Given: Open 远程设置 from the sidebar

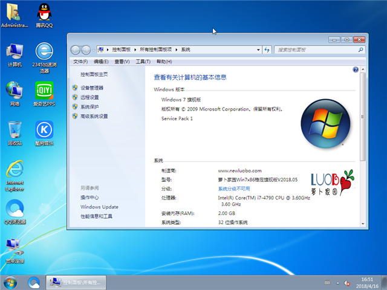Looking at the screenshot, I should (x=89, y=97).
